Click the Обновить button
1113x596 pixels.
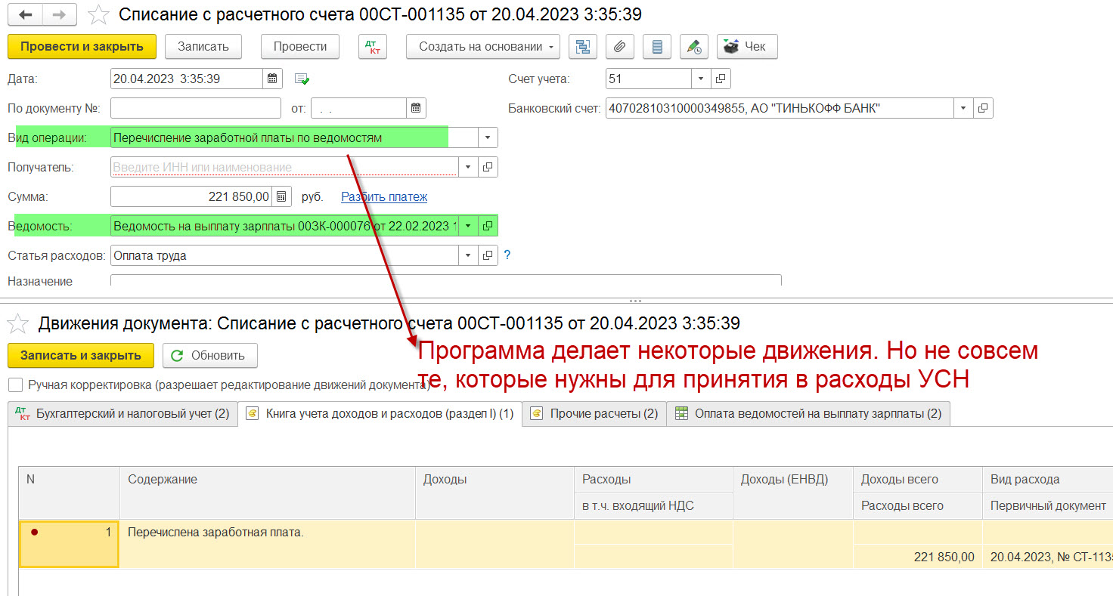point(209,356)
